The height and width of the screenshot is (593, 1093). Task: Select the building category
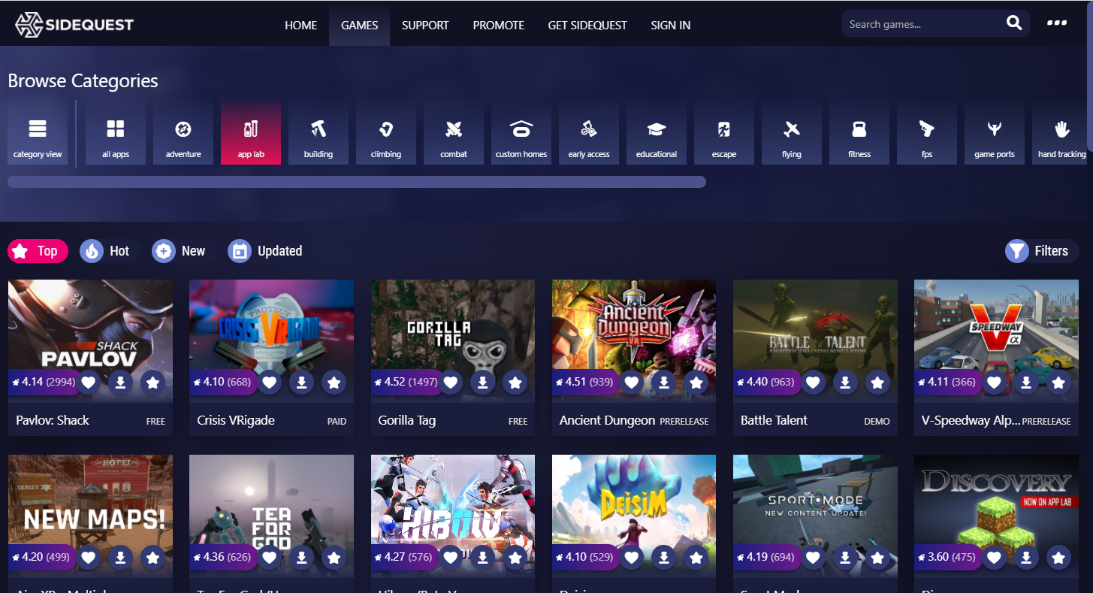point(319,132)
